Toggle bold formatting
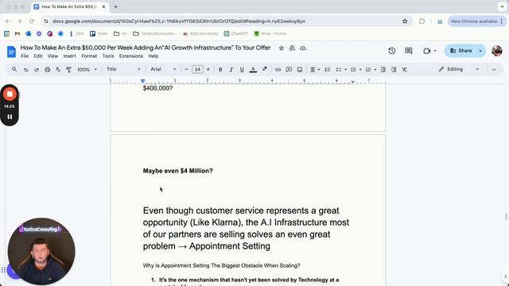Viewport: 509px width, 286px height. (220, 69)
